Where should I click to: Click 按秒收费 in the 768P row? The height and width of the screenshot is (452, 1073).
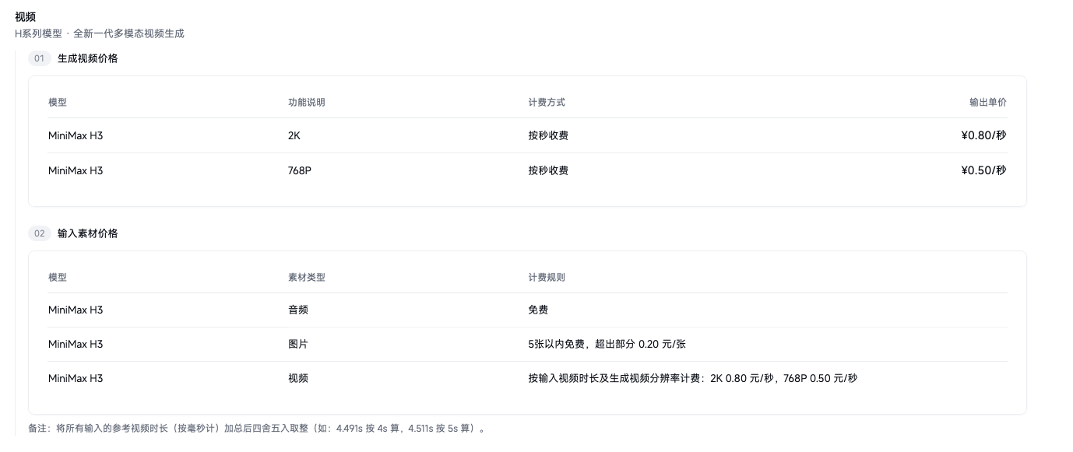pyautogui.click(x=548, y=170)
